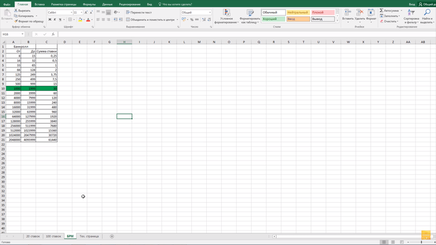Open Find and Select (Найти и выделить)
436x245 pixels.
(x=427, y=16)
